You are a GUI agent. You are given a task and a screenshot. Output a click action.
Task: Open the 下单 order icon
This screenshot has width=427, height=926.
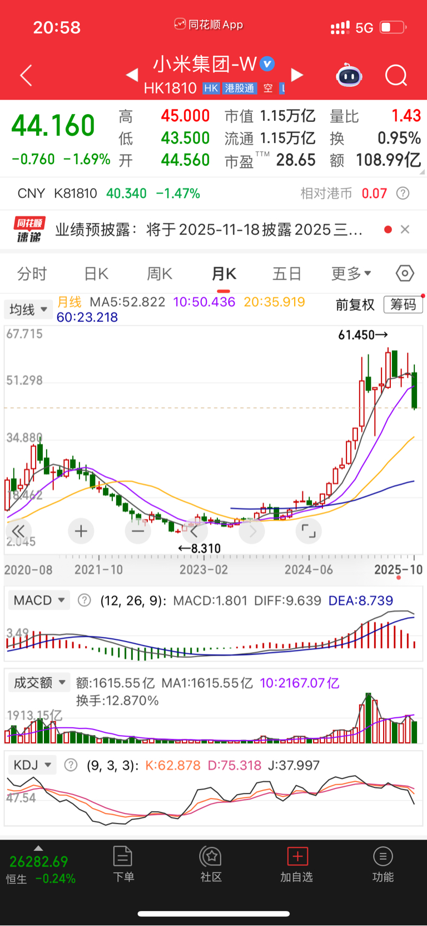tap(123, 864)
